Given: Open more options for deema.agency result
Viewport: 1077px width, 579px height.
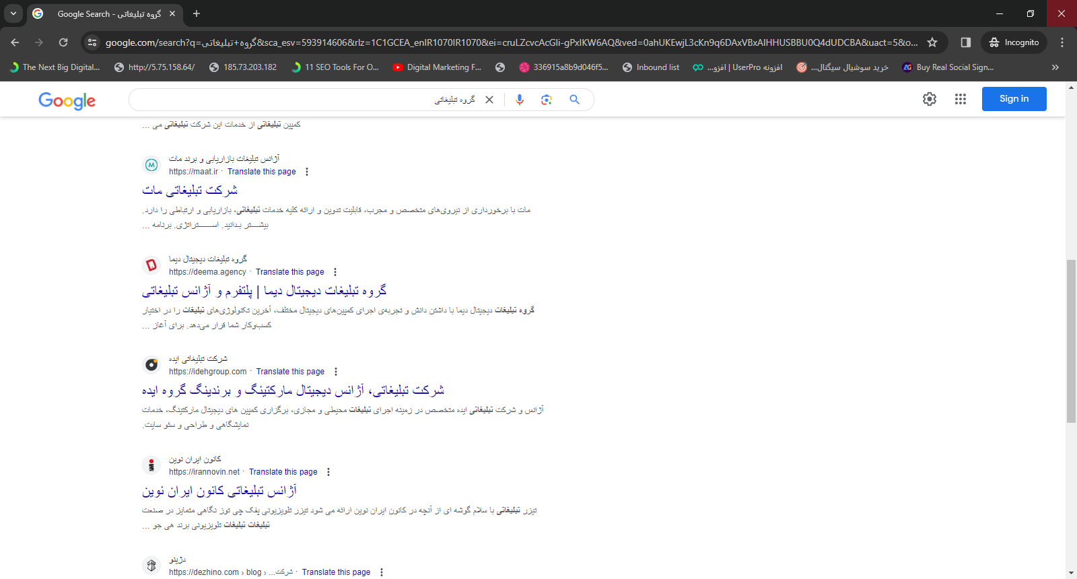Looking at the screenshot, I should tap(335, 272).
